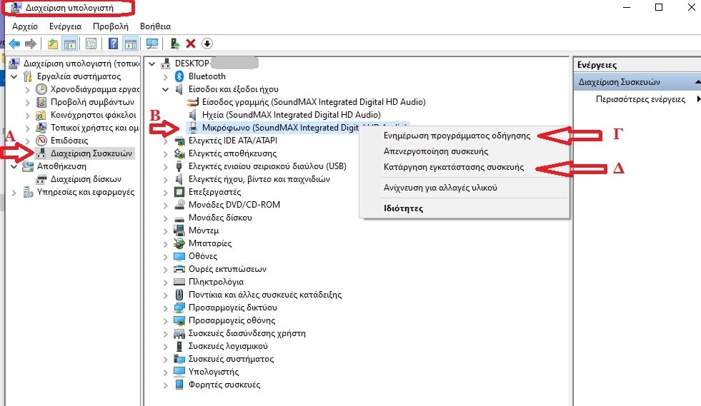Expand the Προσαρμογείς δικτύου category
The width and height of the screenshot is (701, 406).
tap(166, 308)
